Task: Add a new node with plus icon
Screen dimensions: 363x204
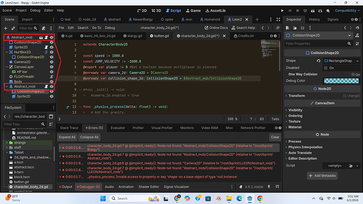Action: click(x=6, y=28)
